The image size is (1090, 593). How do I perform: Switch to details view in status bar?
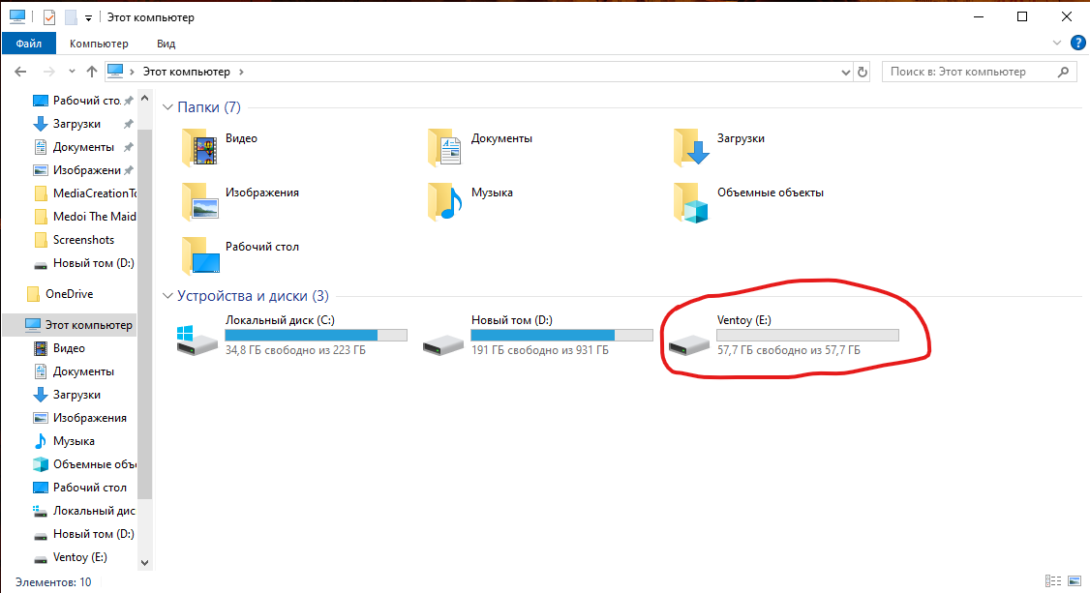click(1054, 582)
